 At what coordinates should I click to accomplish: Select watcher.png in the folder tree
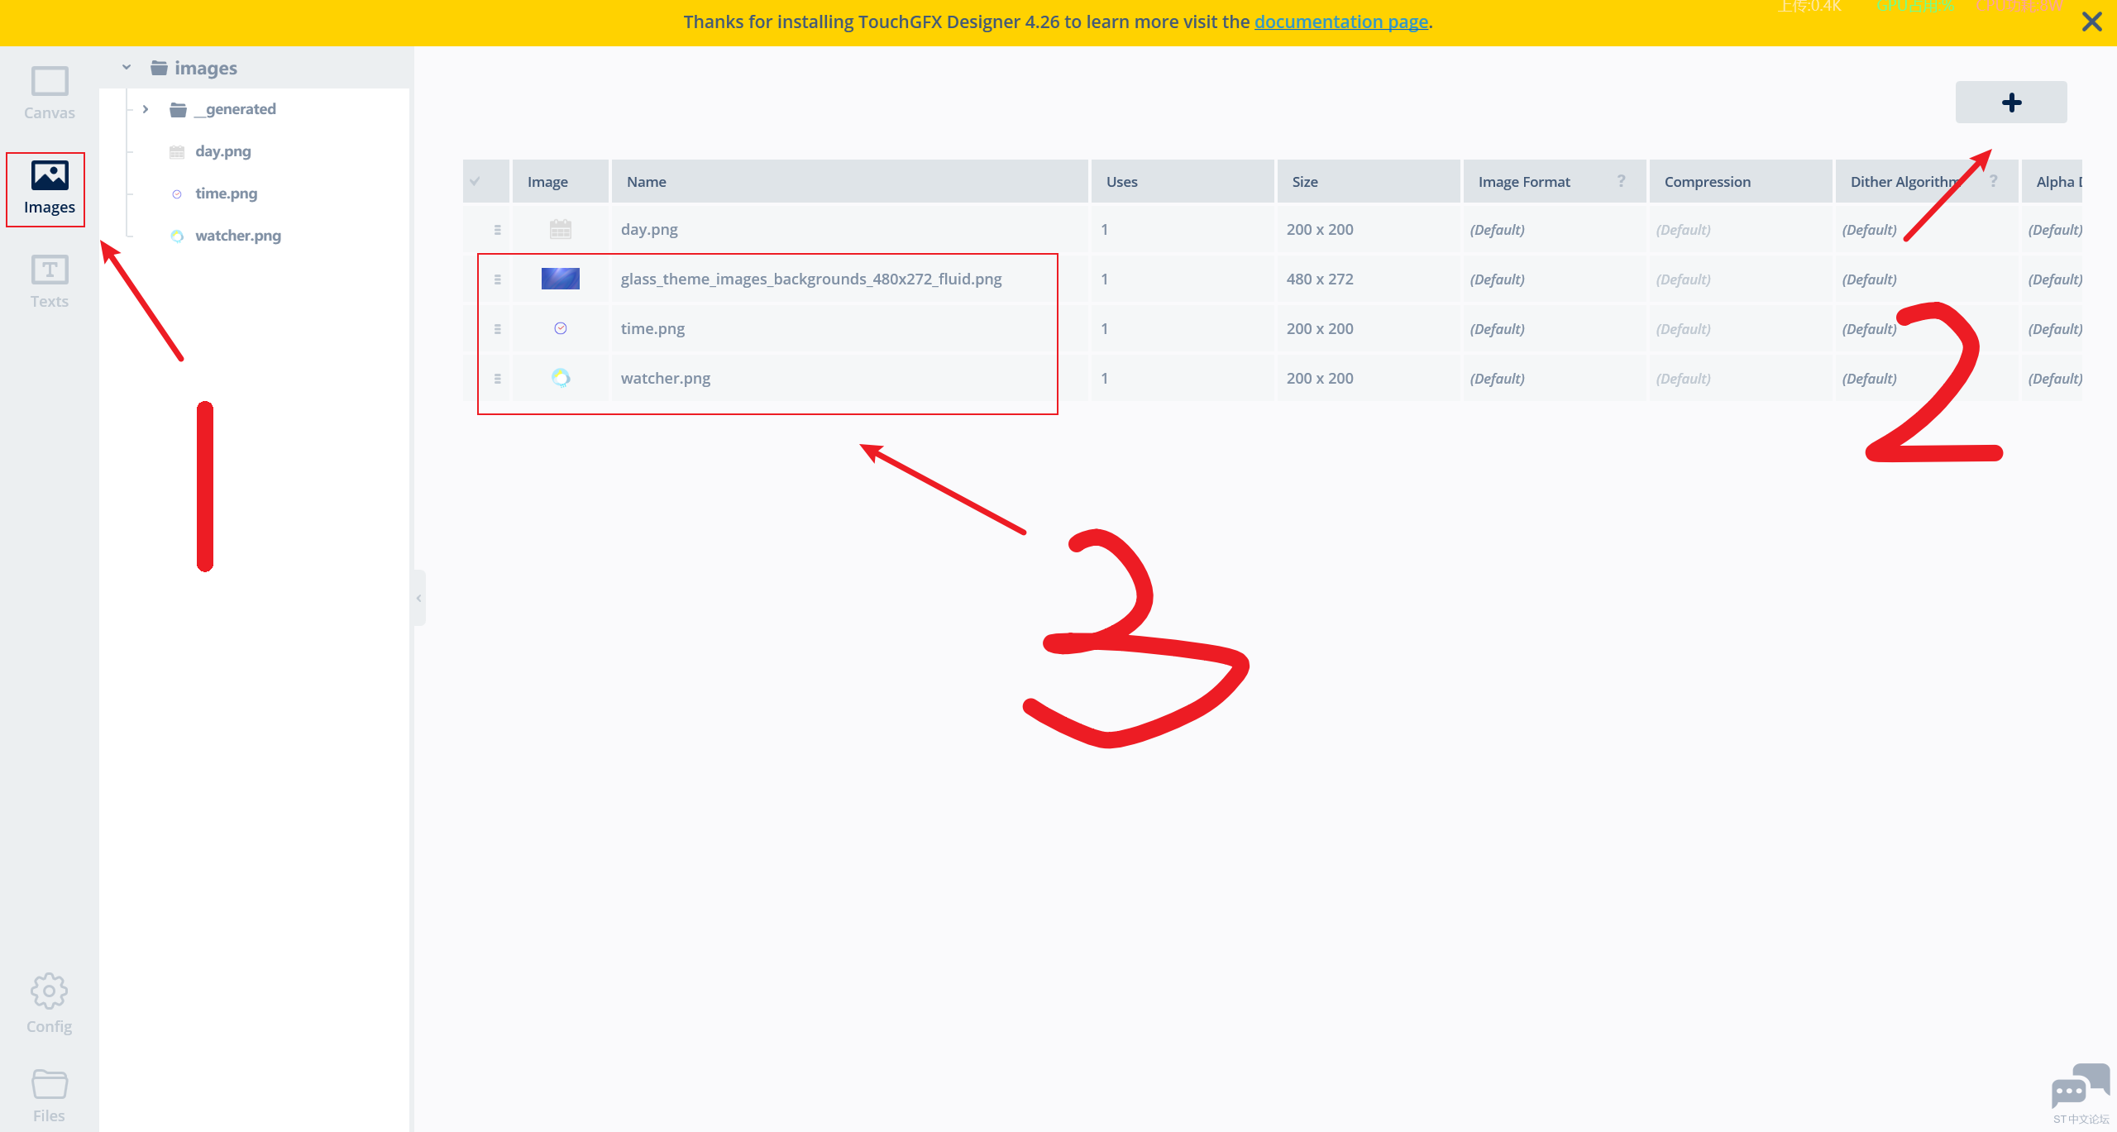point(237,236)
